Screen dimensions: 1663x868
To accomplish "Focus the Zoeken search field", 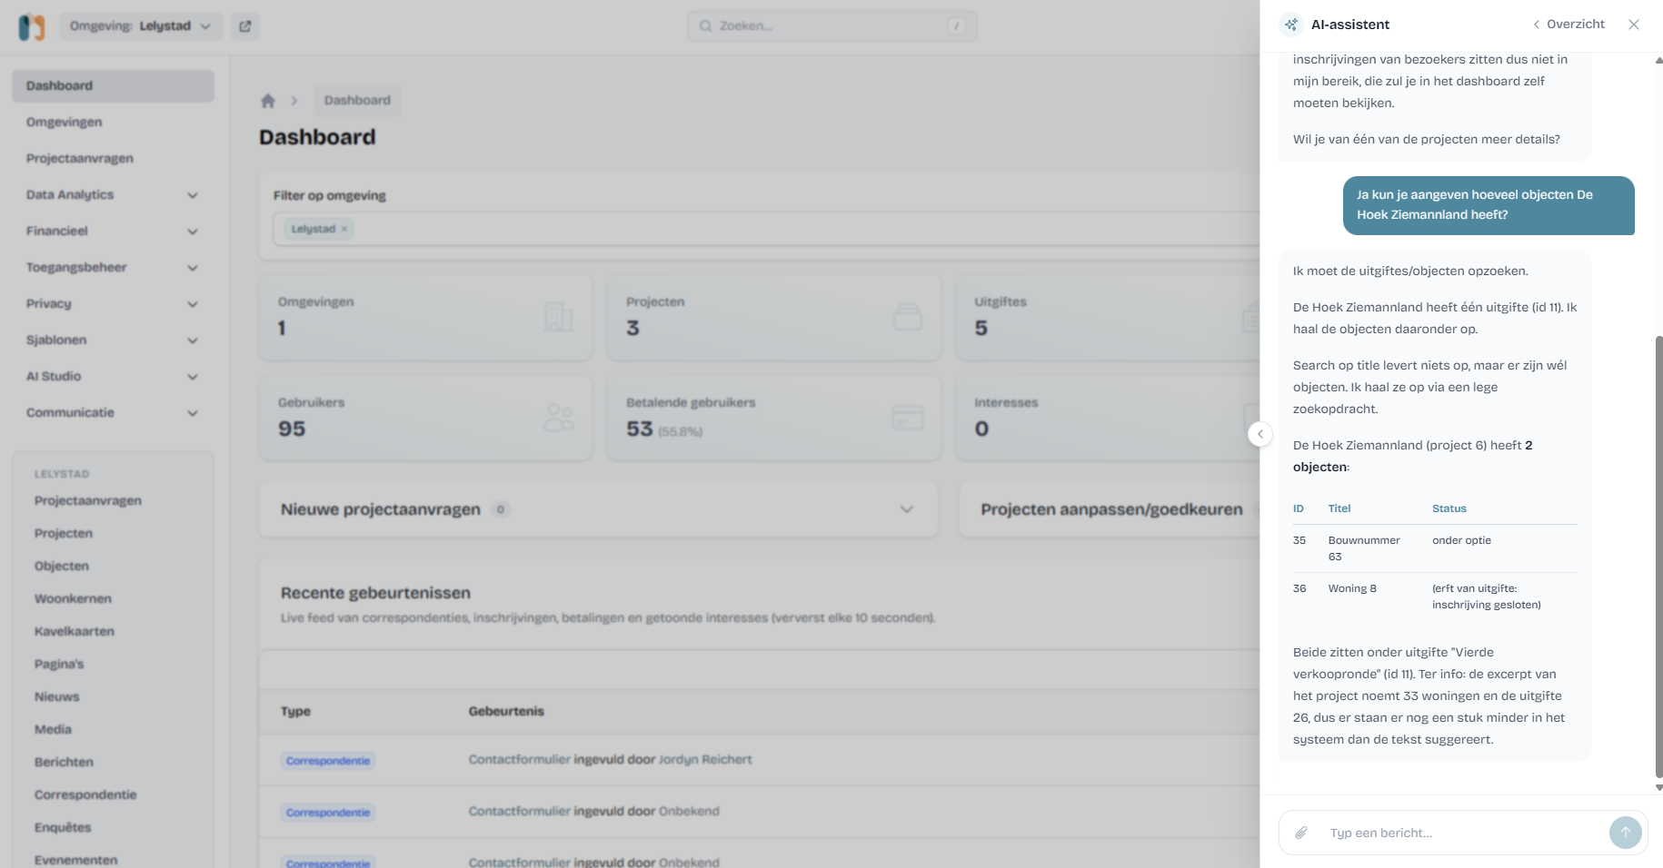I will click(x=832, y=26).
